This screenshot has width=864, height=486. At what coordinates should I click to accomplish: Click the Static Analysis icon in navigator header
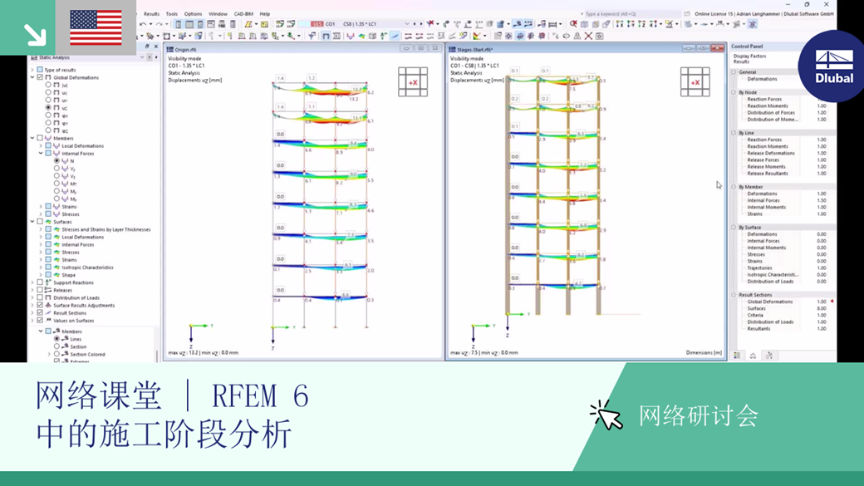tap(34, 57)
